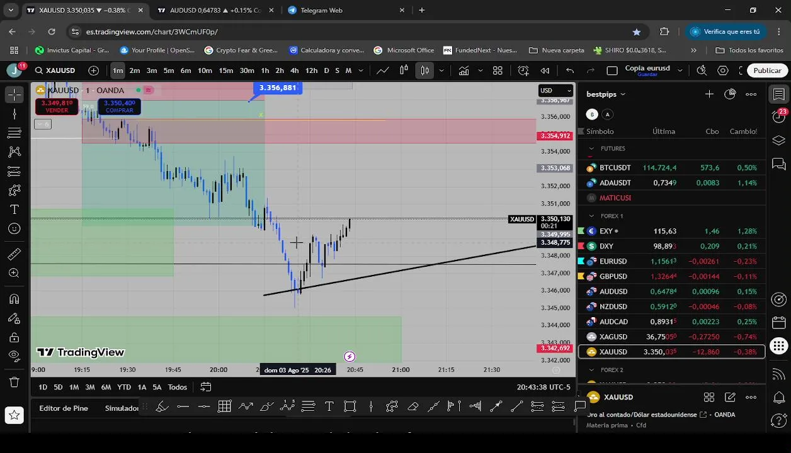Click the COMPRAR buy button
The width and height of the screenshot is (791, 453).
(x=120, y=106)
